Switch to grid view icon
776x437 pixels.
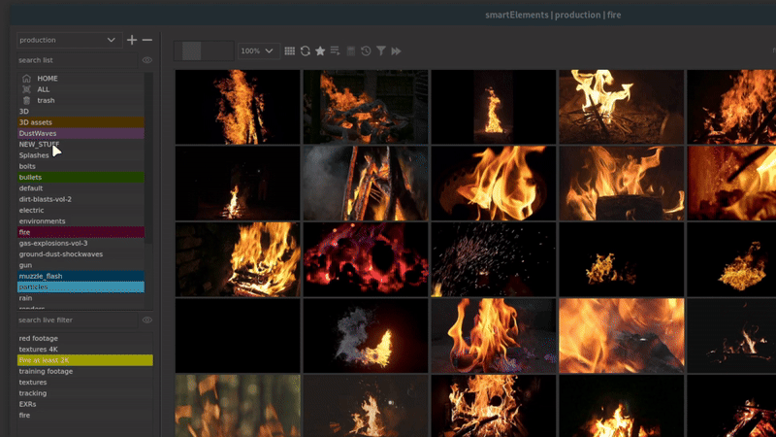pyautogui.click(x=289, y=51)
